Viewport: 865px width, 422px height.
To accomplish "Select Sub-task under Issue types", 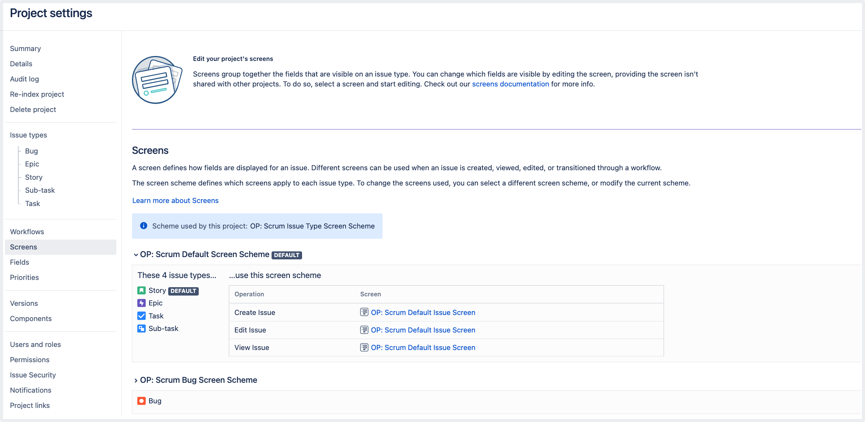I will (x=40, y=190).
